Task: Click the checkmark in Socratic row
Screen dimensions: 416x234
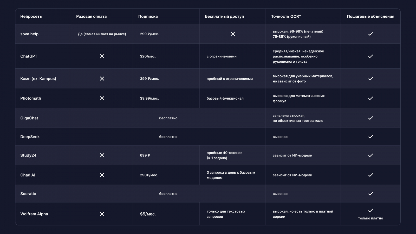Action: 370,194
